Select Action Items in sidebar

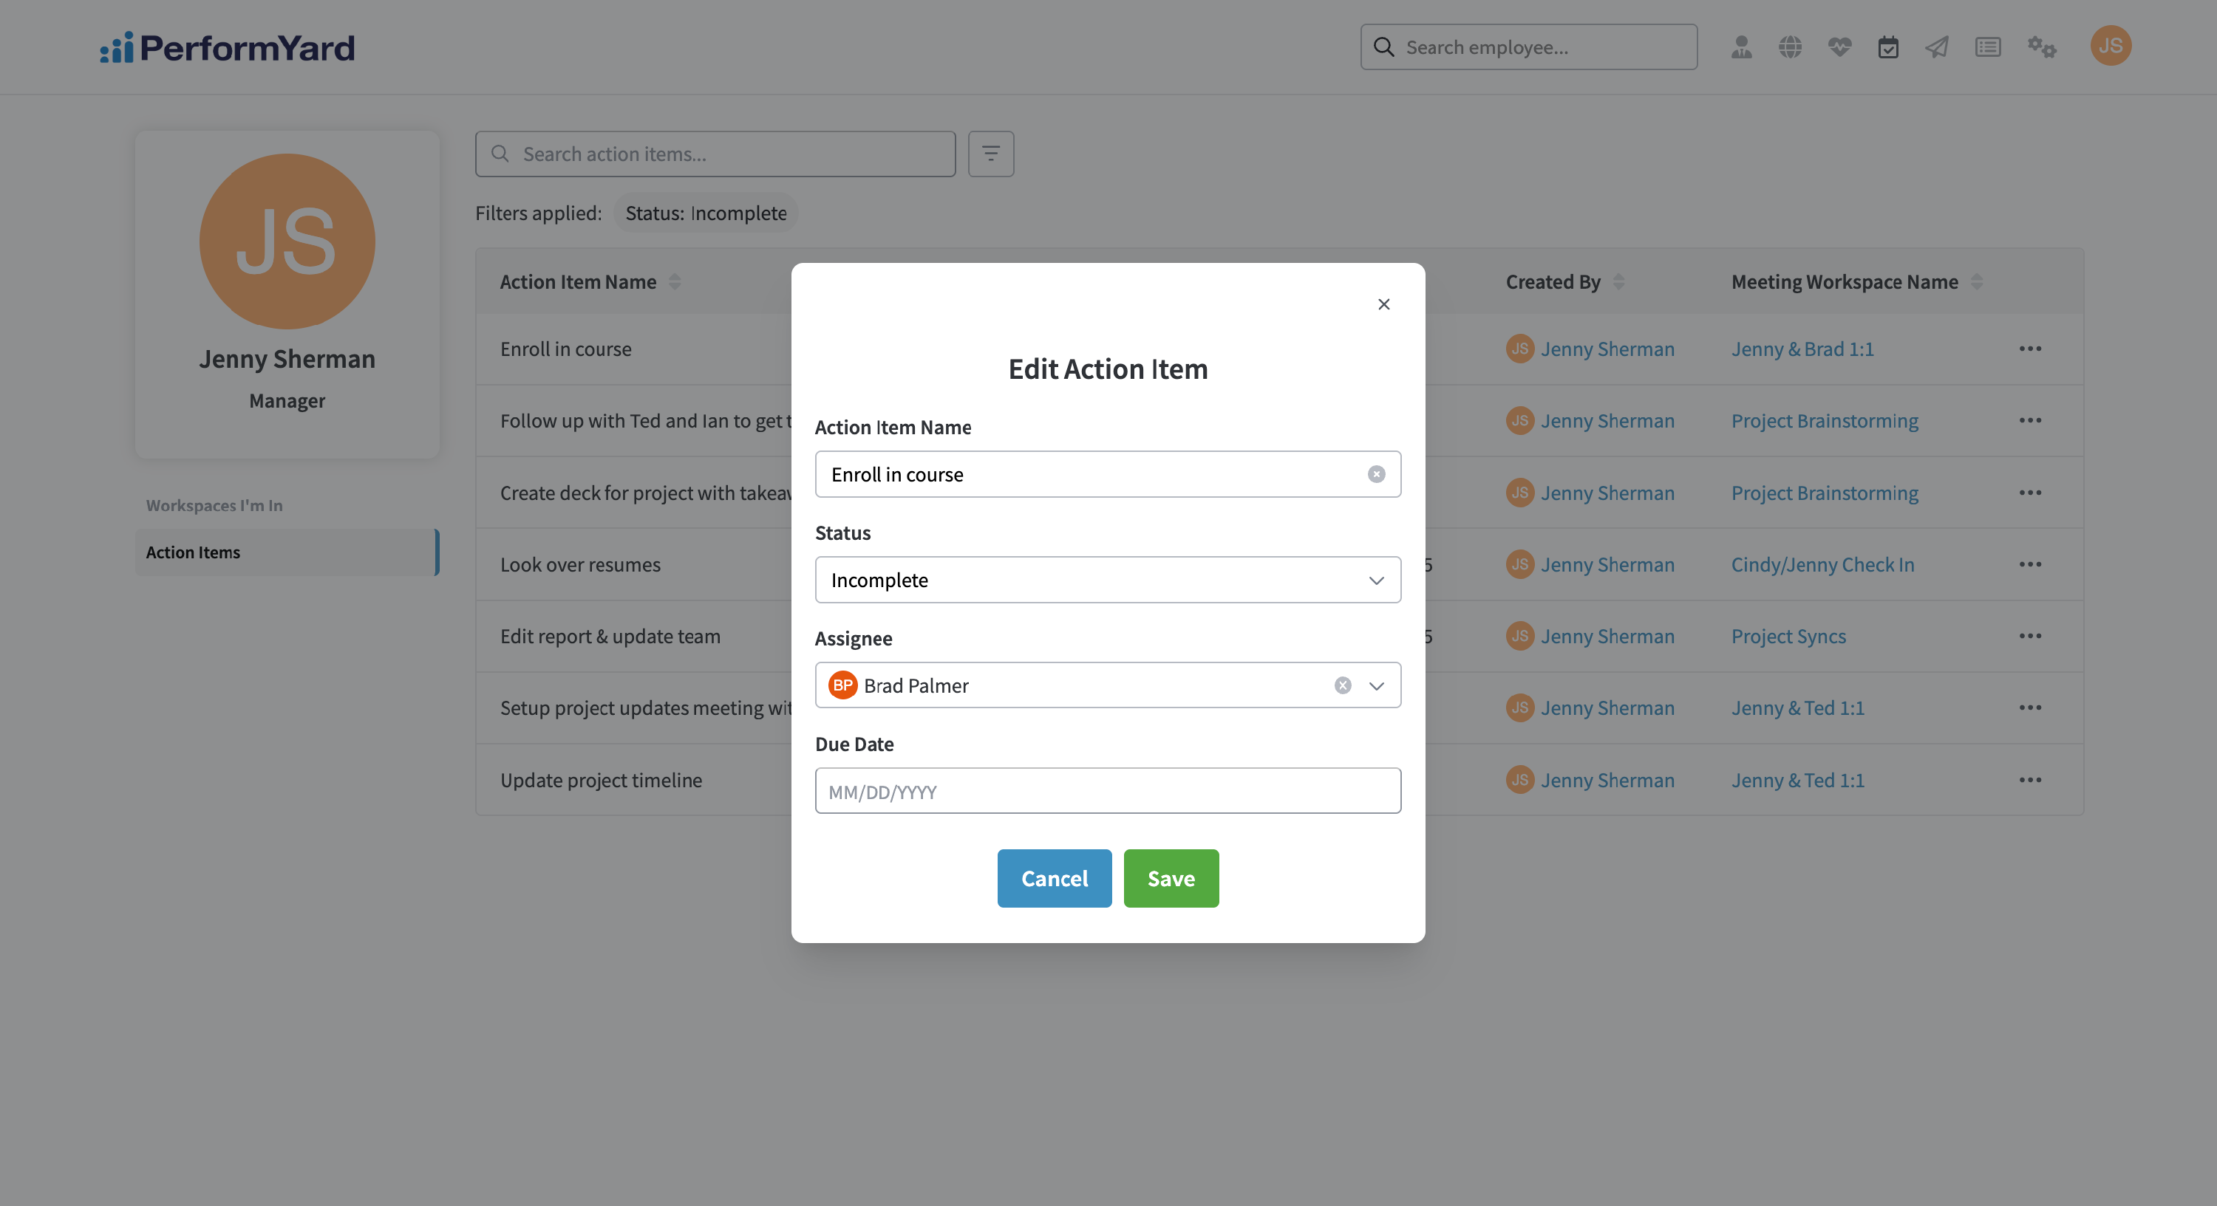tap(287, 552)
